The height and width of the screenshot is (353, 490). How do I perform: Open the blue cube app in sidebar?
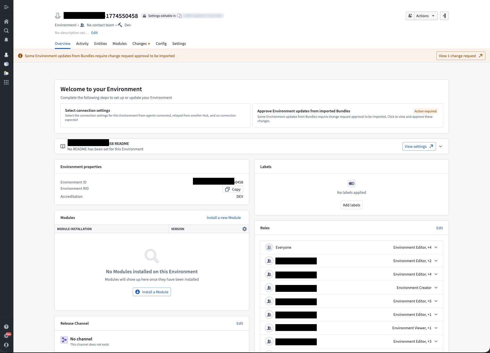tap(6, 64)
